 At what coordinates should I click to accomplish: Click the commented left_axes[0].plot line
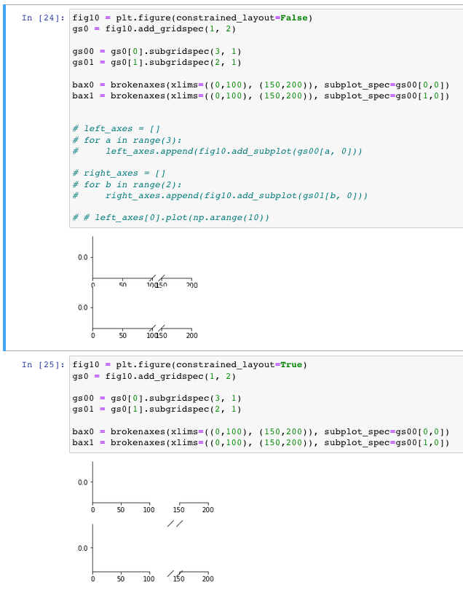click(x=170, y=218)
